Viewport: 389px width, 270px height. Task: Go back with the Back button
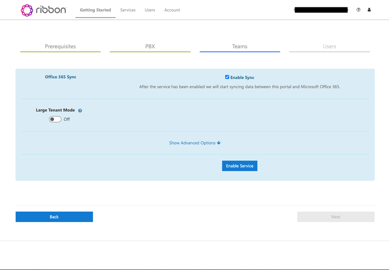(54, 217)
